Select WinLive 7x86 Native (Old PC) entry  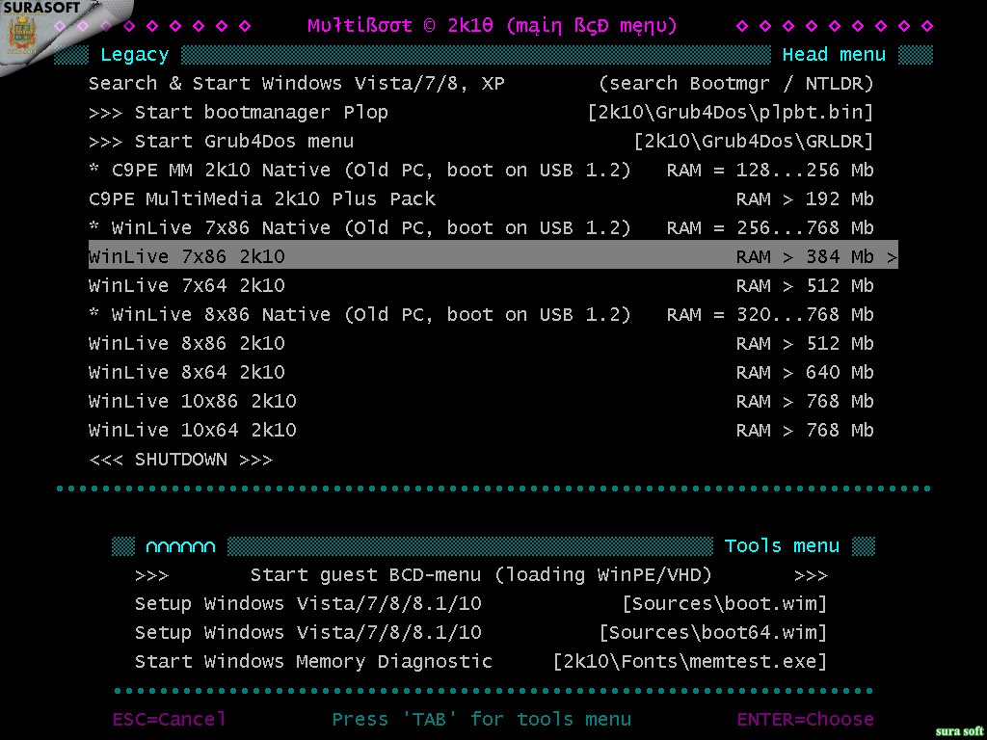(x=481, y=227)
